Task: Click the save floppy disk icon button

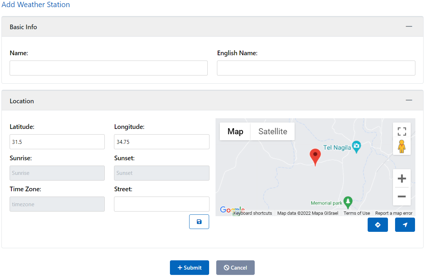Action: [x=199, y=222]
